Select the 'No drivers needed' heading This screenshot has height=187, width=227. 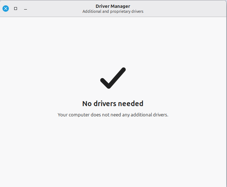113,104
